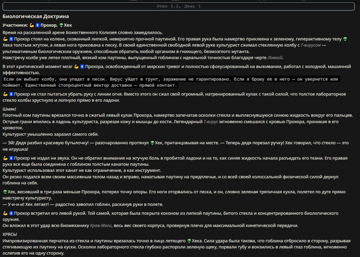Click the italic trait name "Ловкий"
Screen dimensions: 360x257
(275, 58)
